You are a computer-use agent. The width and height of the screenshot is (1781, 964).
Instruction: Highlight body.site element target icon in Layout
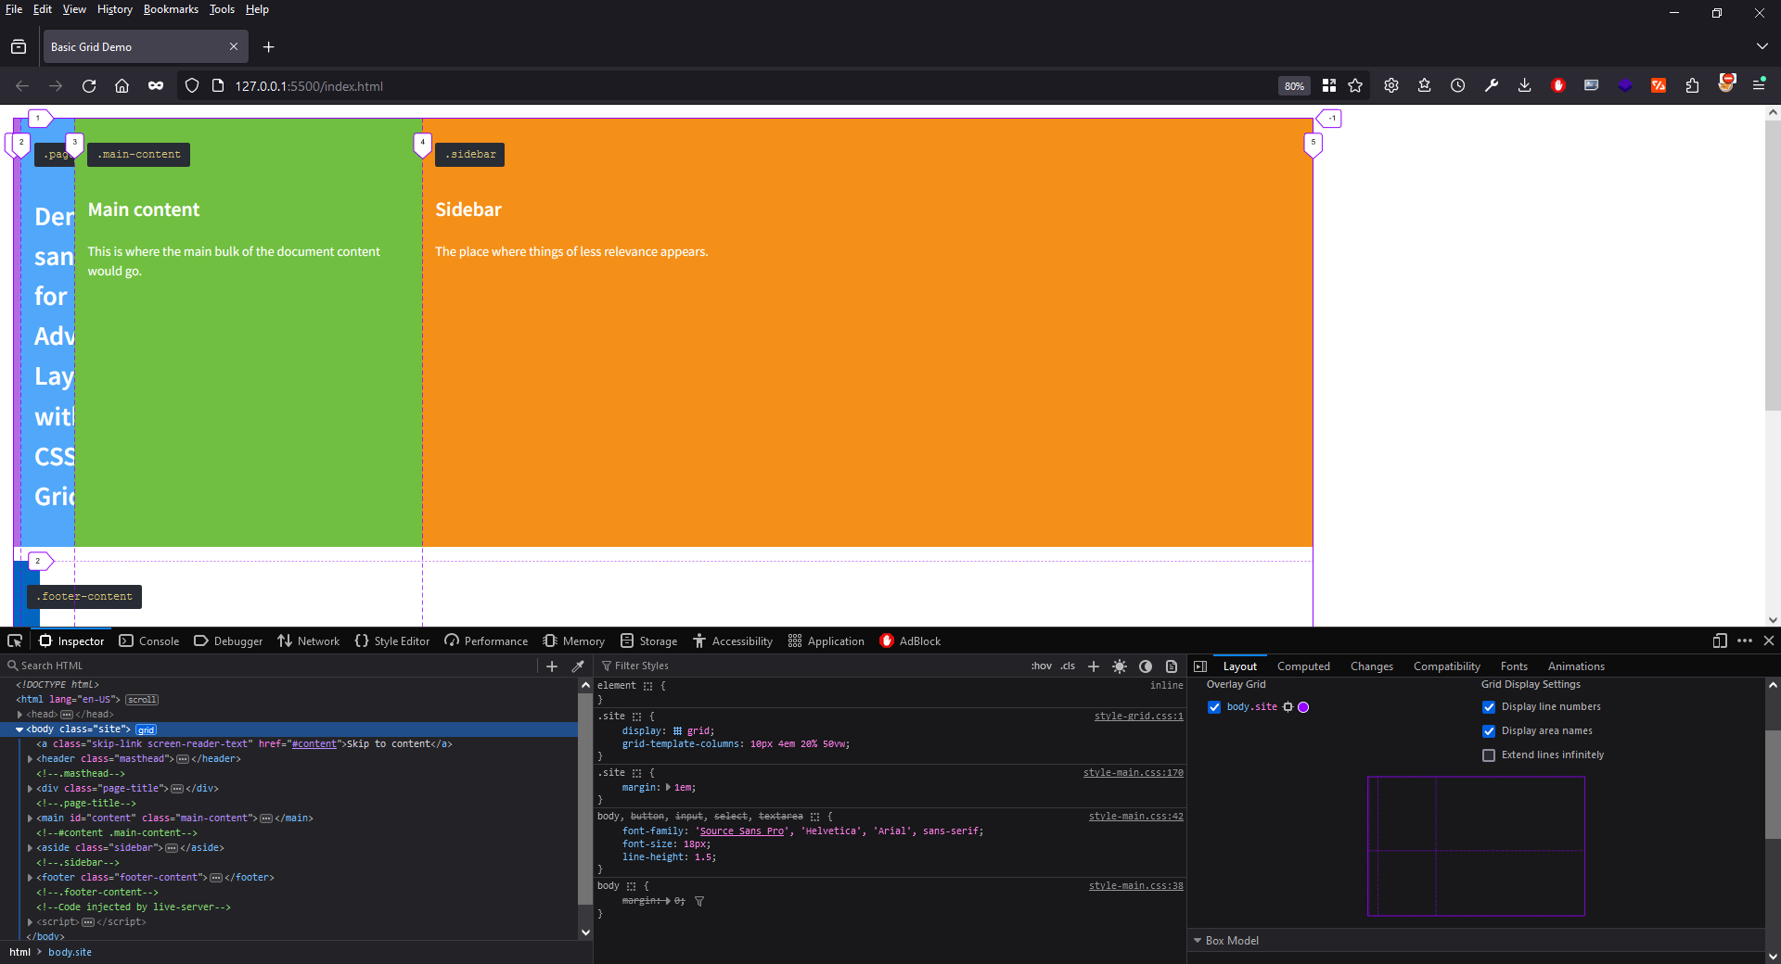coord(1288,707)
